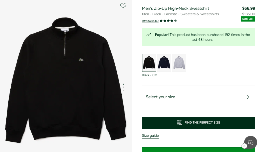Click the trending arrow icon beside Popular
This screenshot has width=258, height=152.
pyautogui.click(x=148, y=35)
